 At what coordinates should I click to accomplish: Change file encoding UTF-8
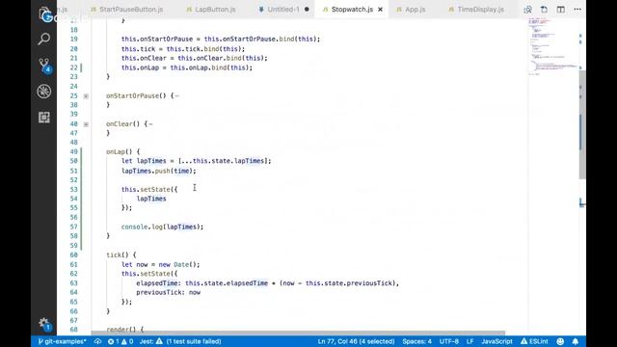pyautogui.click(x=449, y=341)
